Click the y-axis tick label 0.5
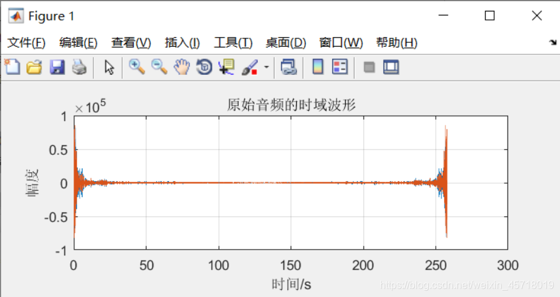 [58, 150]
